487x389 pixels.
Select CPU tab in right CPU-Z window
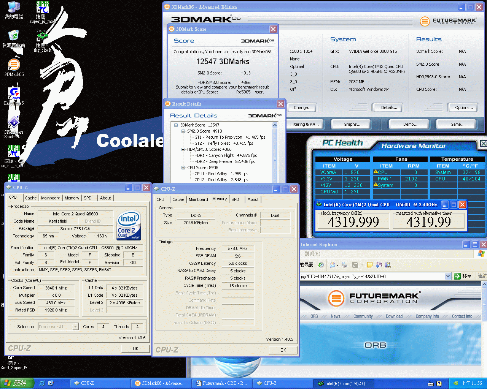coord(161,199)
